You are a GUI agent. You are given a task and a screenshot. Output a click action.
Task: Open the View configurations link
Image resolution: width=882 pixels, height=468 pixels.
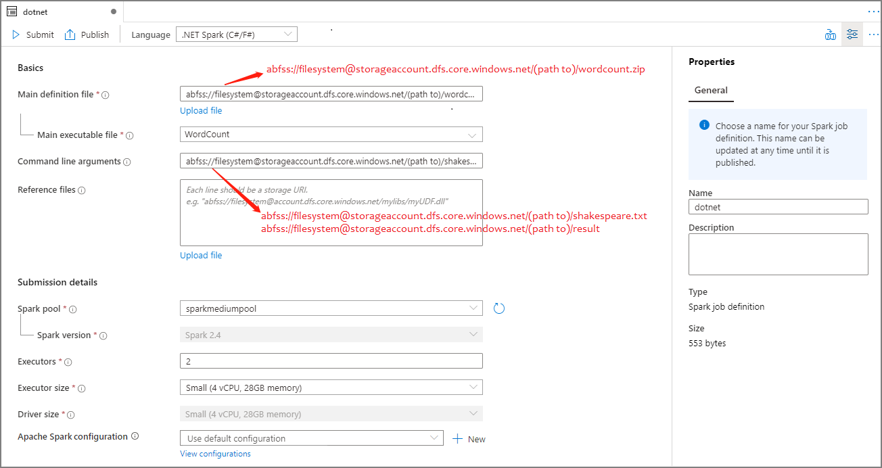click(x=215, y=454)
